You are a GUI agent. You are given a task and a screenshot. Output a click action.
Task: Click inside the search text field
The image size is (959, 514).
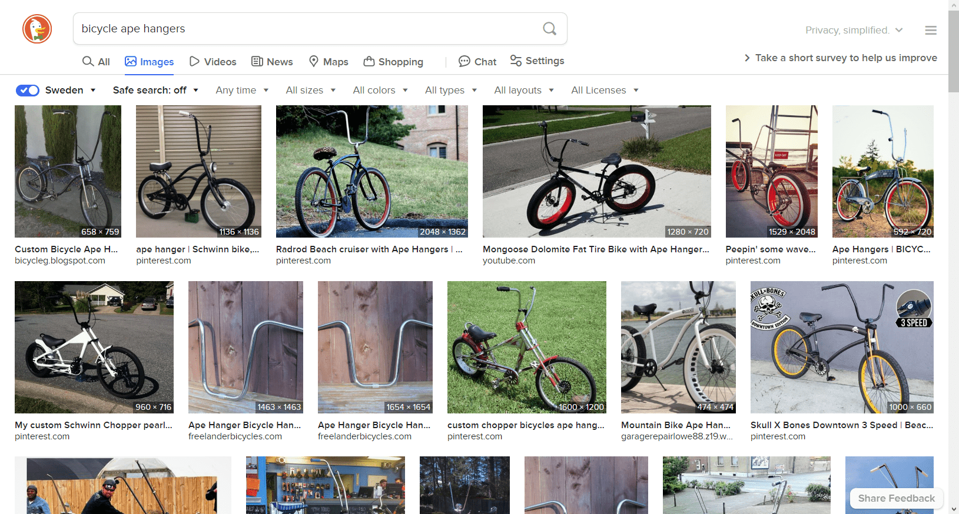pyautogui.click(x=306, y=29)
